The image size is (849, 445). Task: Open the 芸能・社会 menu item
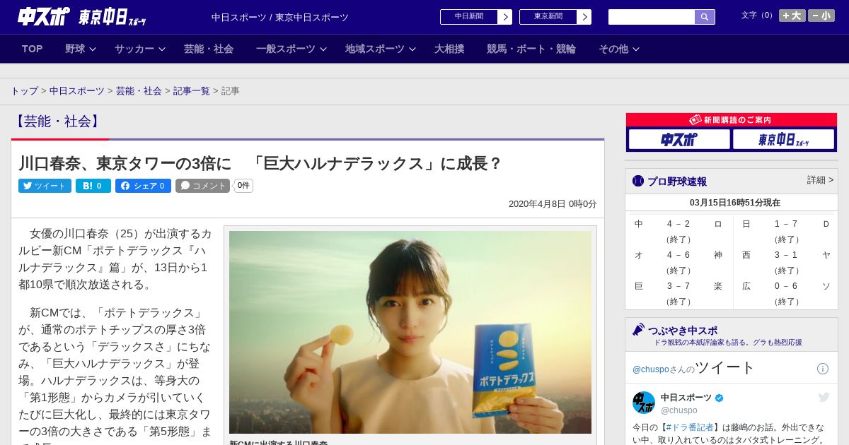pyautogui.click(x=209, y=49)
